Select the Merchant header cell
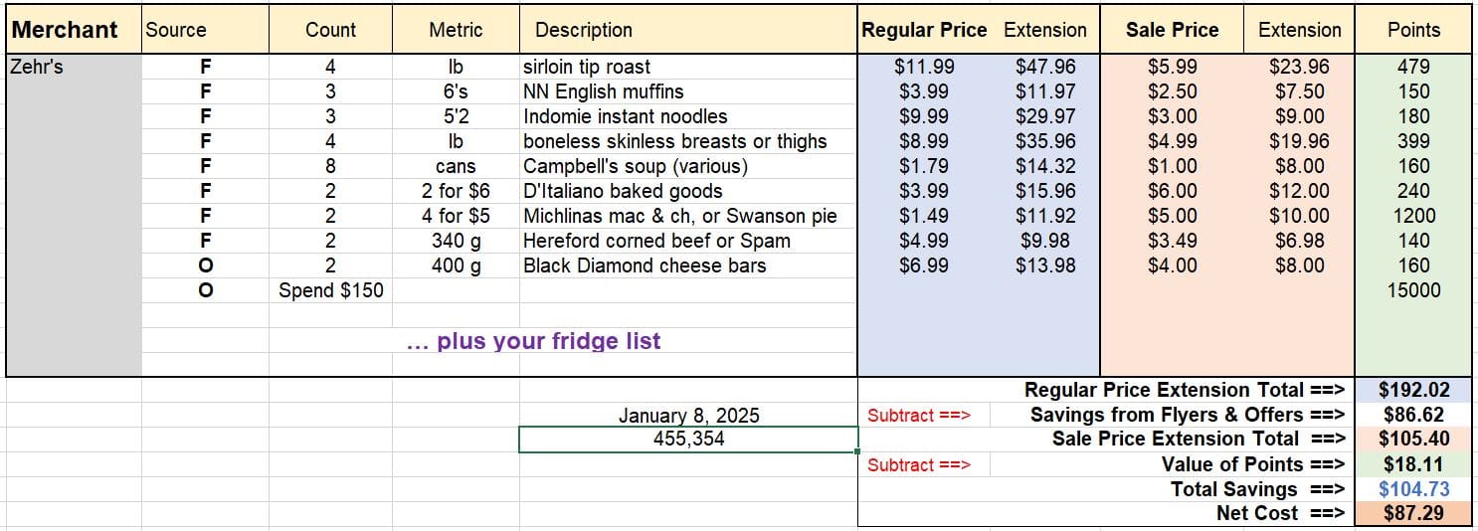Viewport: 1478px width, 531px height. (74, 30)
